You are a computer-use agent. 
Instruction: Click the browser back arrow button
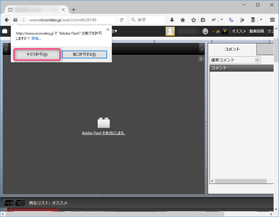[x=6, y=20]
